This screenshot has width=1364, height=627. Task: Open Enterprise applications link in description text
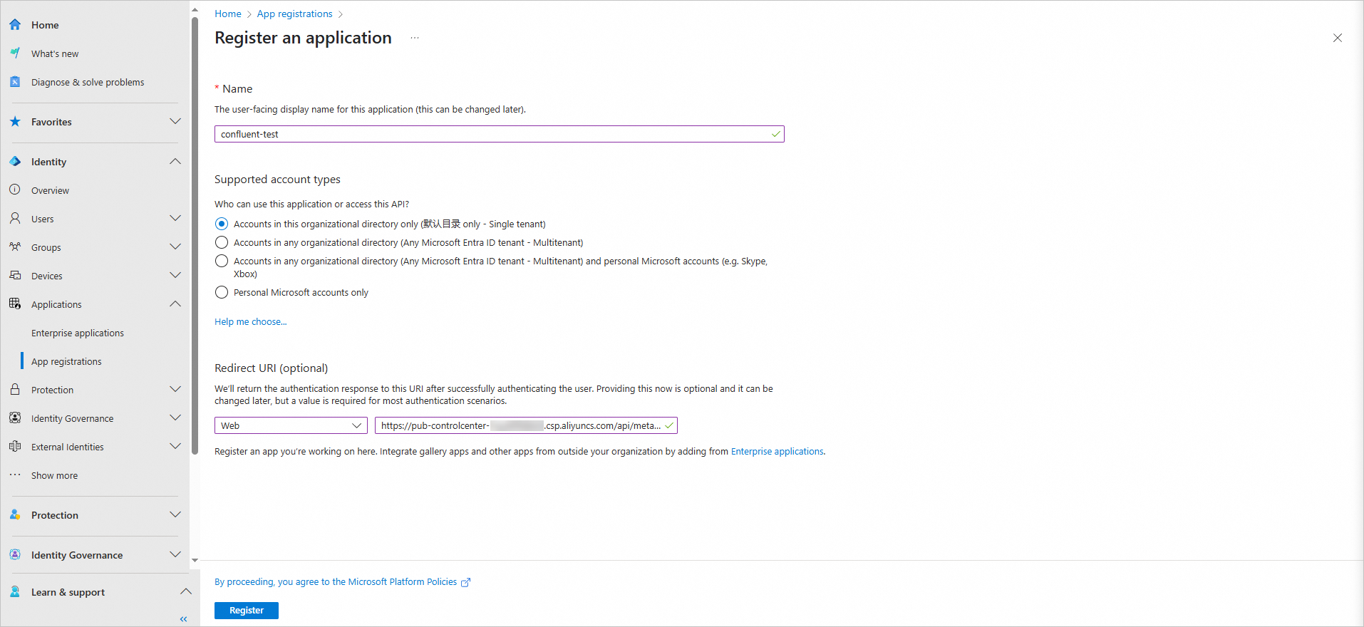pos(777,451)
